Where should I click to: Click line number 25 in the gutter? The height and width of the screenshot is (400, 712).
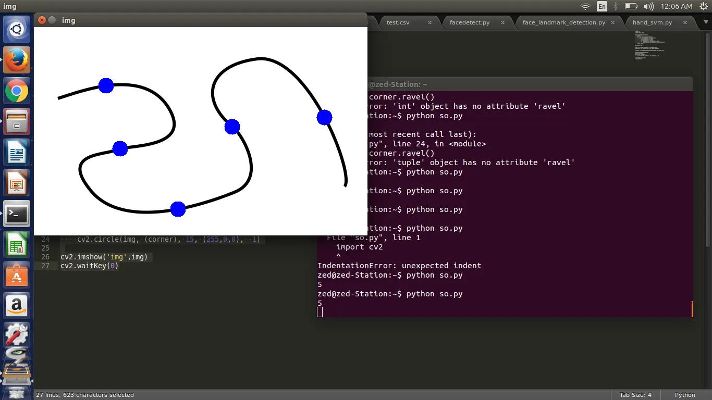pyautogui.click(x=45, y=248)
